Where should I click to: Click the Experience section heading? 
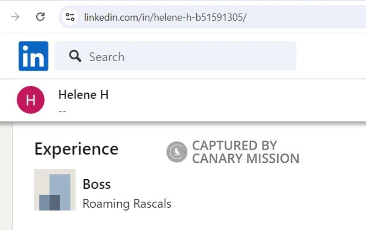pos(76,149)
